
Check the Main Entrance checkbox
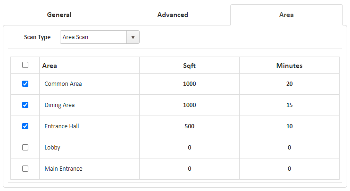(25, 168)
